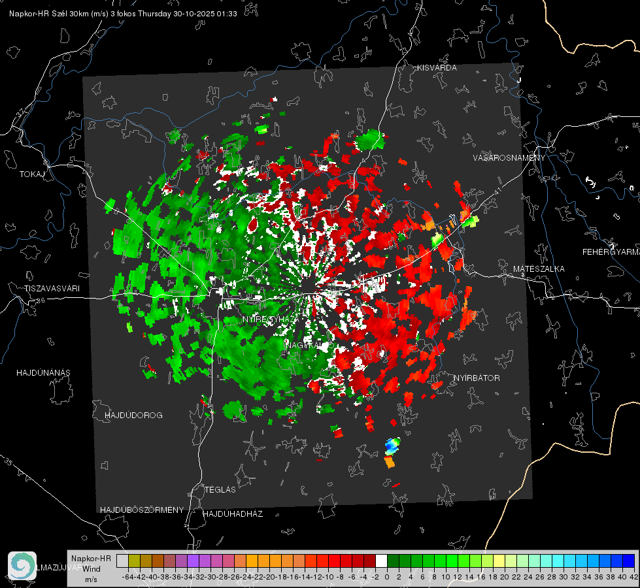This screenshot has height=588, width=640.
Task: Click the Napkor-HR radar title timestamp text
Action: (123, 14)
